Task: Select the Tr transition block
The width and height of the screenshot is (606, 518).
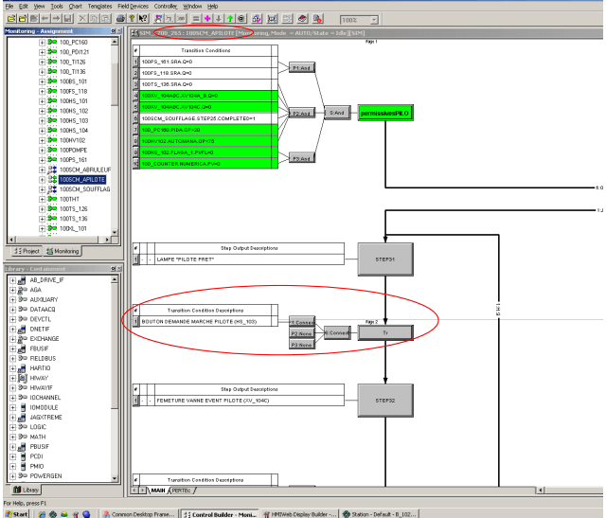Action: (385, 332)
